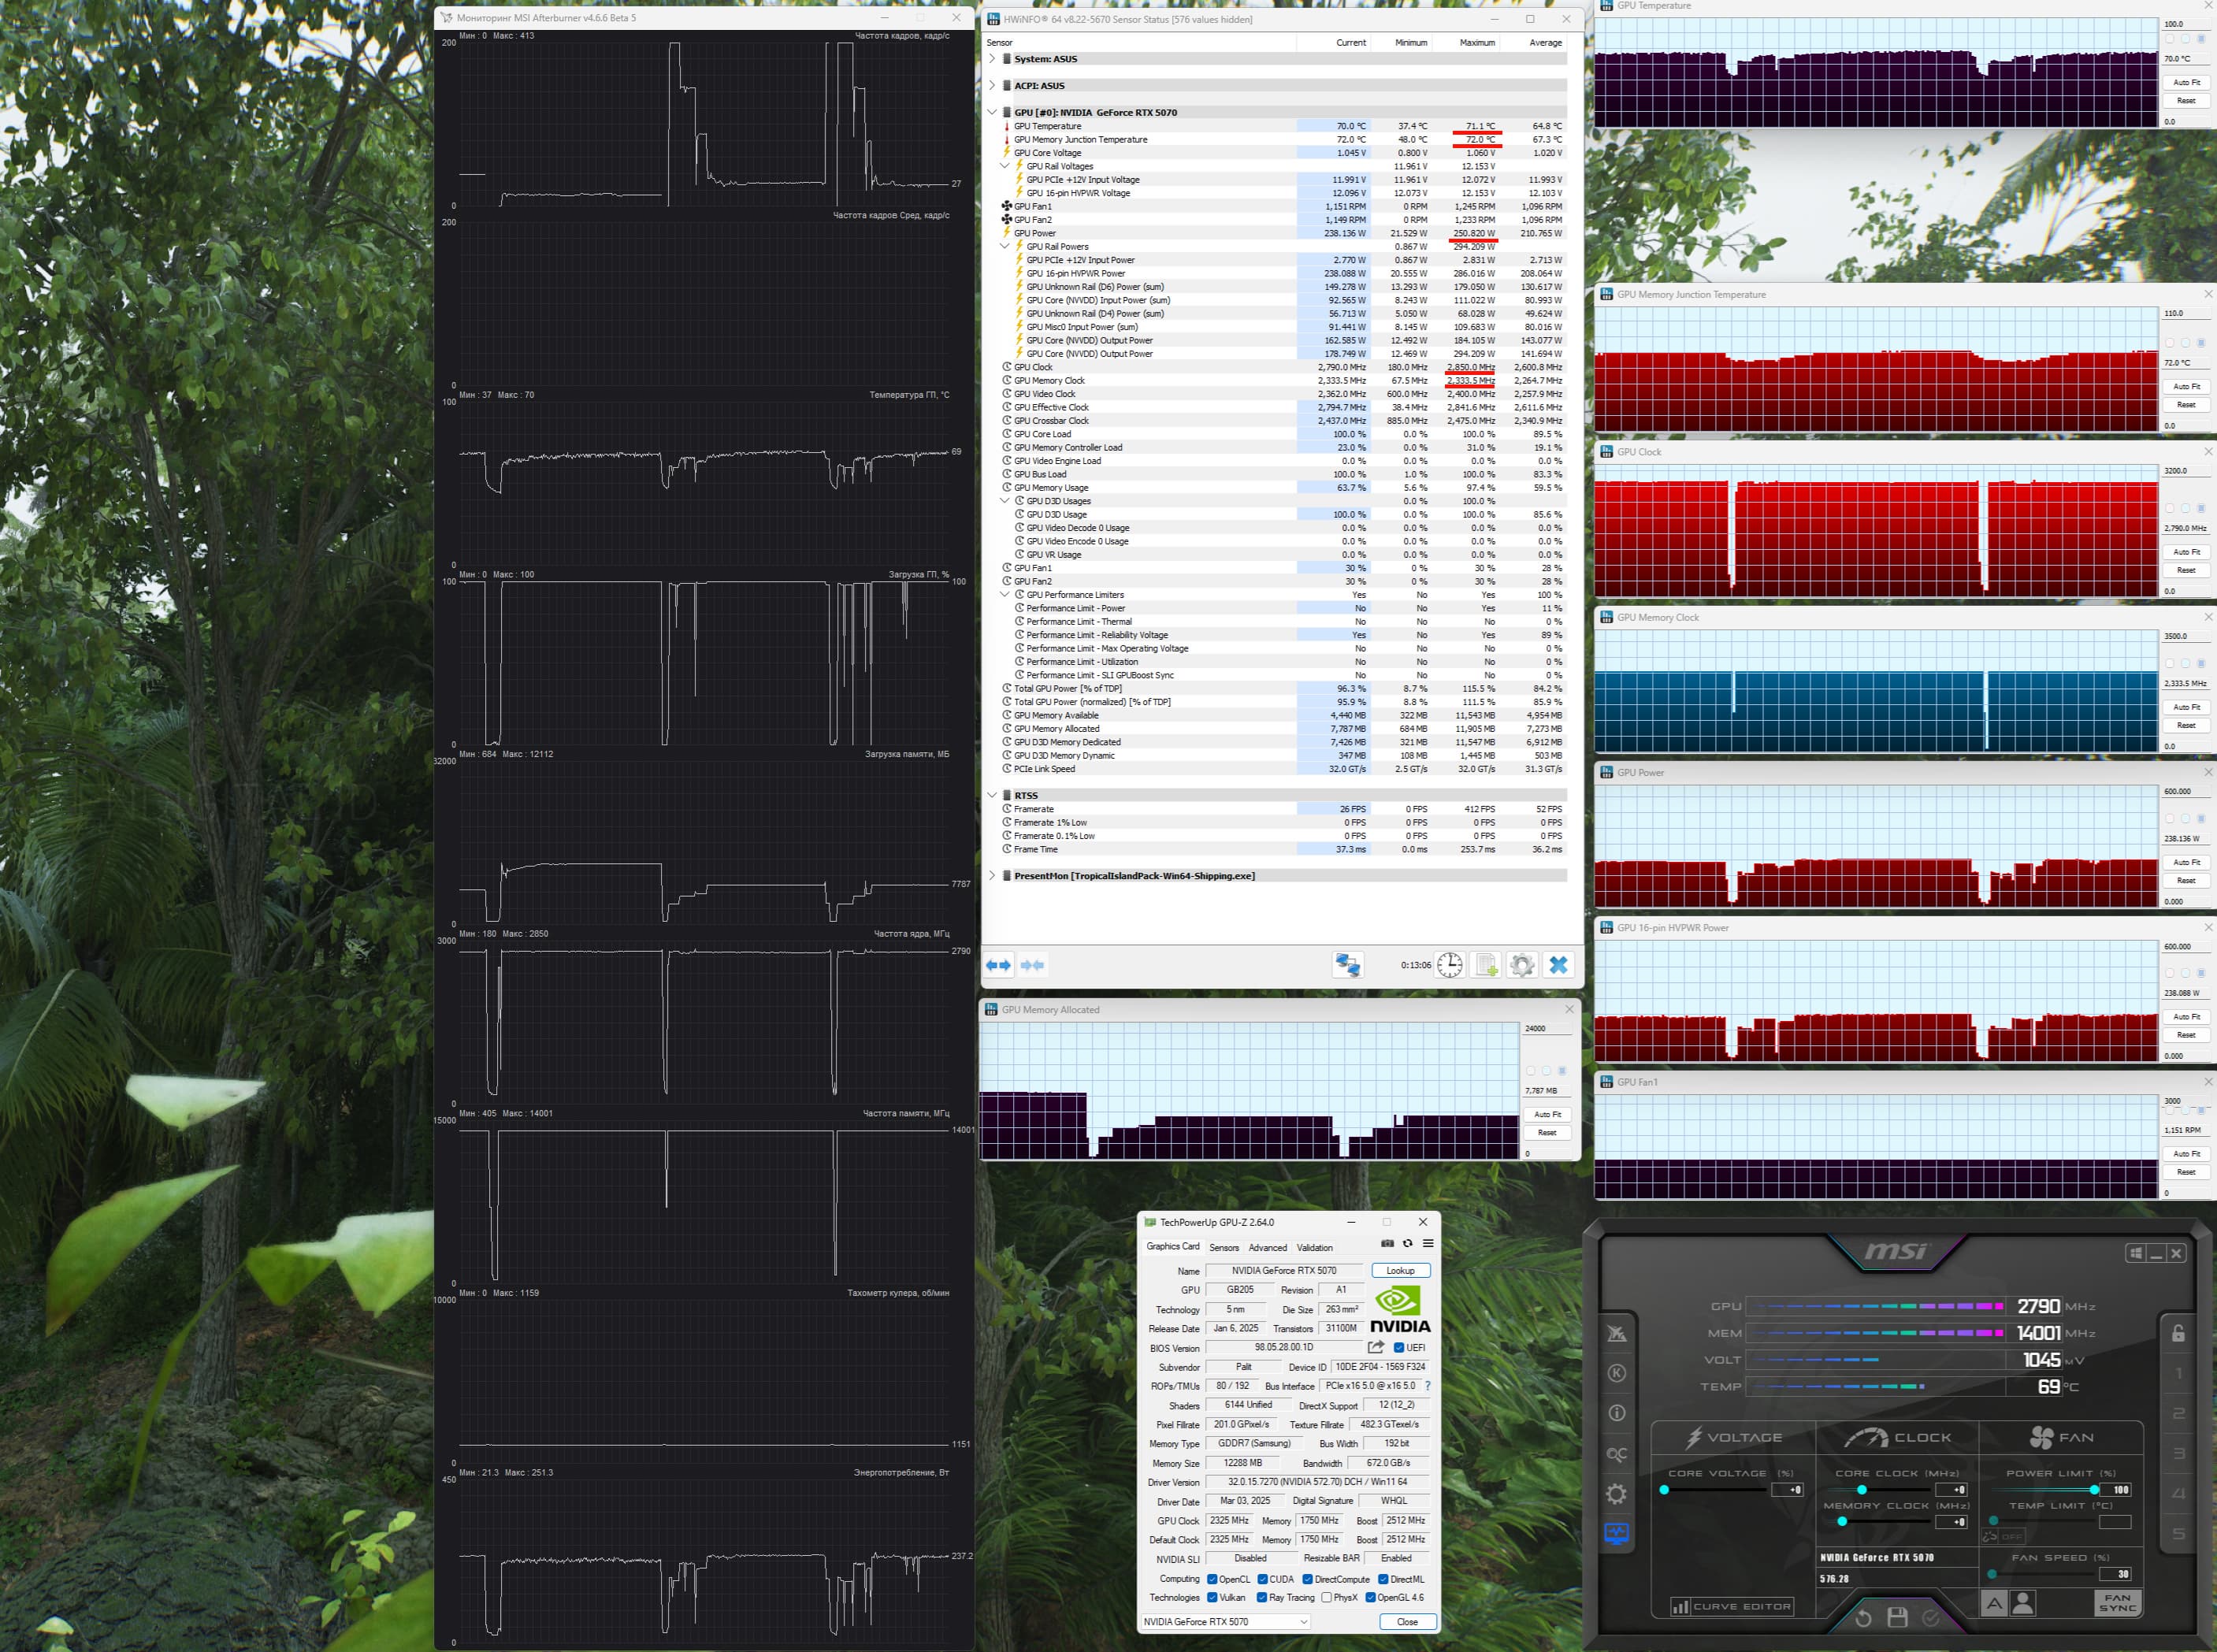2217x1652 pixels.
Task: Open the Afterburner Curve Editor
Action: click(1732, 1606)
